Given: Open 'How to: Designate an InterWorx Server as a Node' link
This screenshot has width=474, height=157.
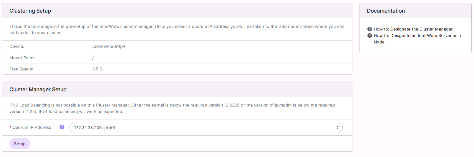Looking at the screenshot, I should pos(417,36).
